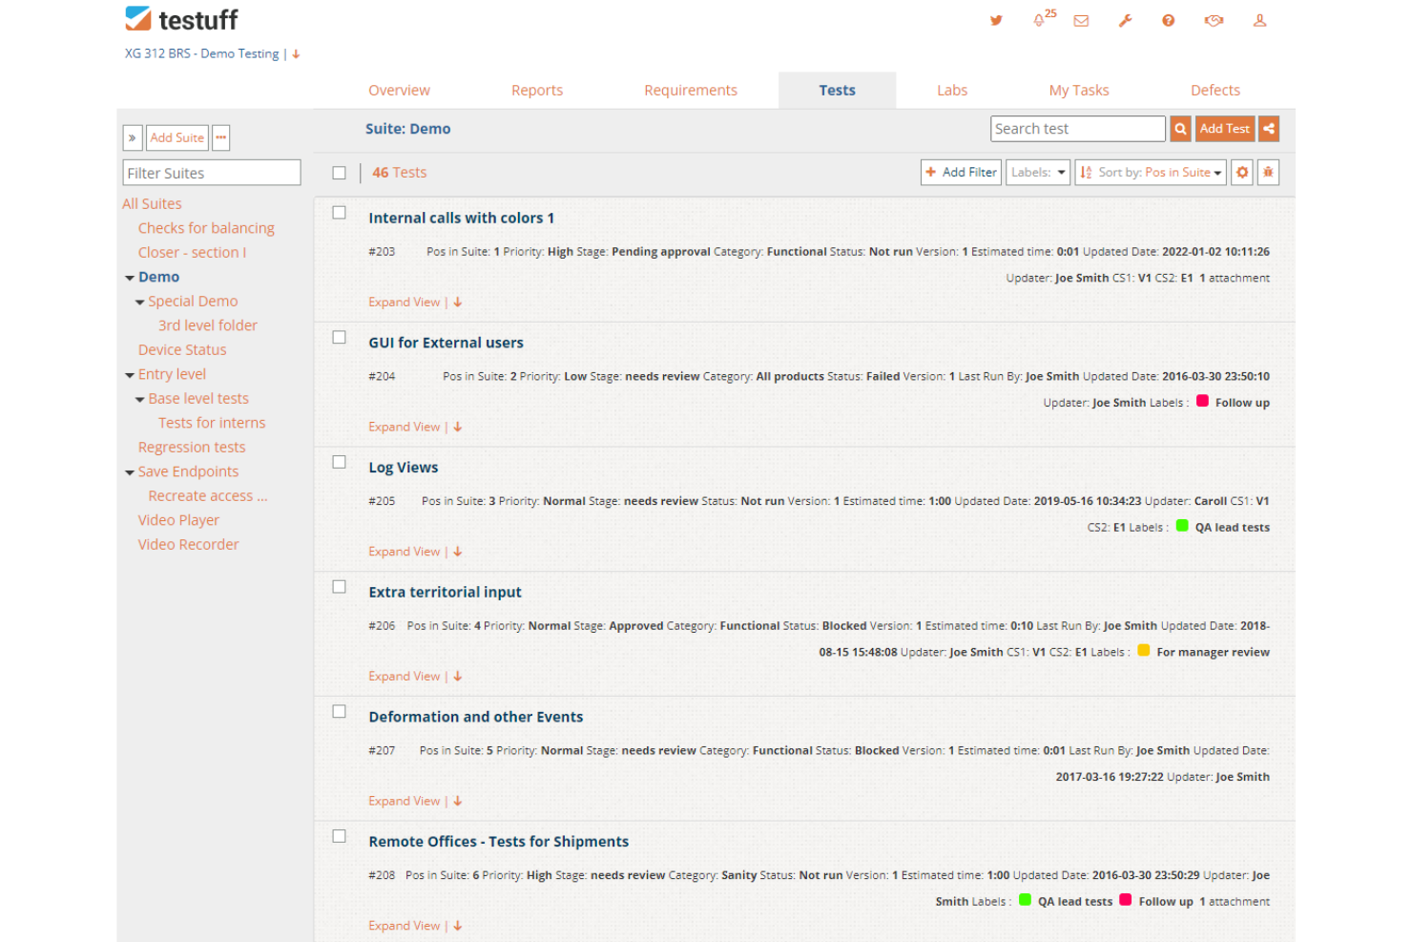Open the help question mark icon

(x=1167, y=20)
